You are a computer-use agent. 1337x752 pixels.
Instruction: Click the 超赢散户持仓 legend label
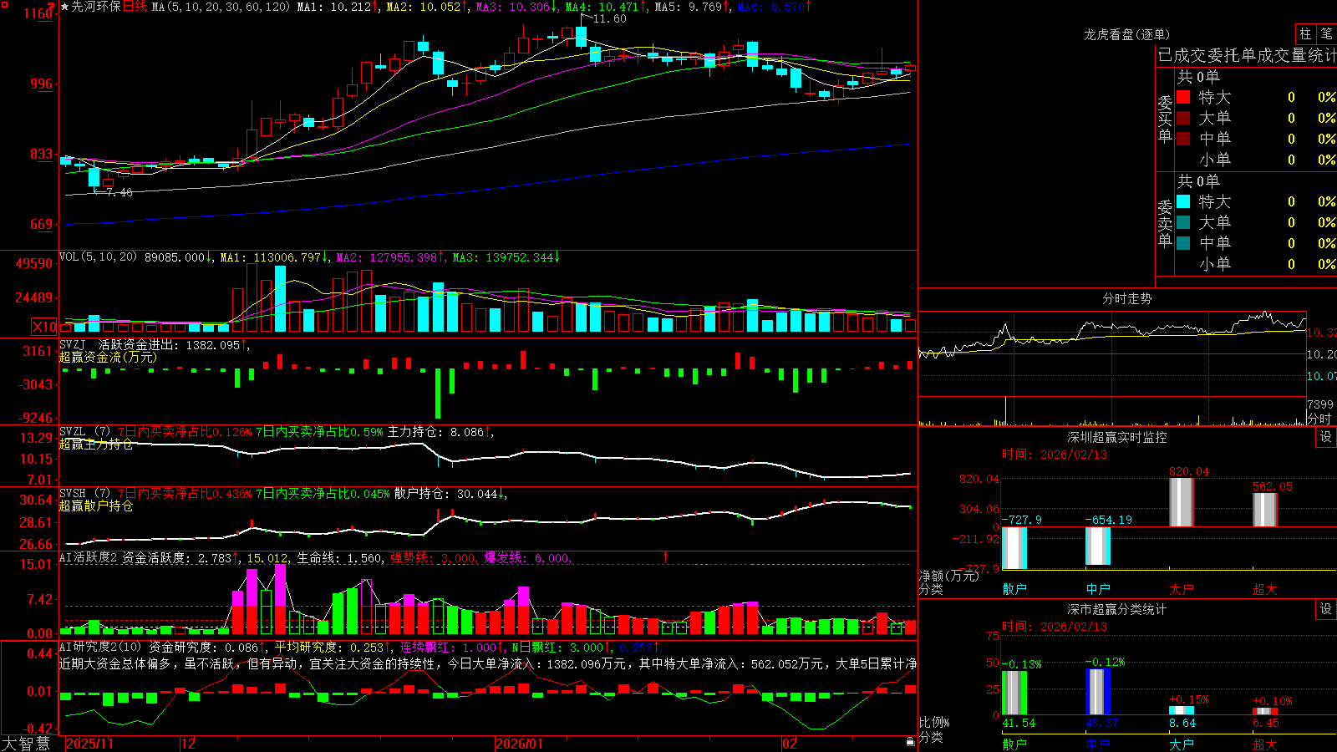[x=96, y=506]
